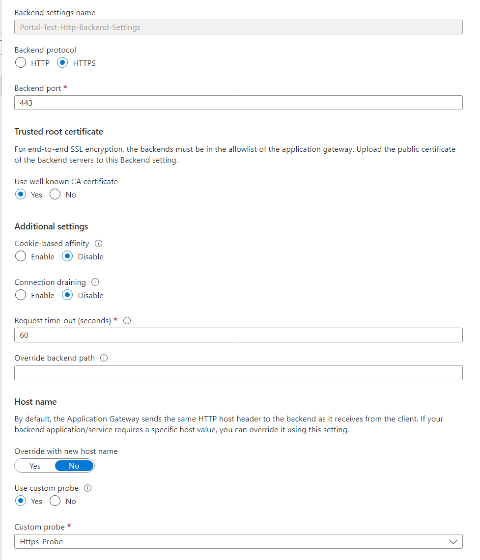This screenshot has height=560, width=480.
Task: Click Use custom probe info icon
Action: point(87,488)
